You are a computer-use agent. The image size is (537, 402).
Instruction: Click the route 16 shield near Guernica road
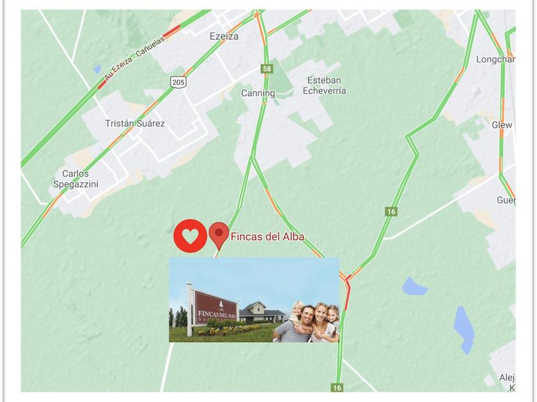click(391, 212)
